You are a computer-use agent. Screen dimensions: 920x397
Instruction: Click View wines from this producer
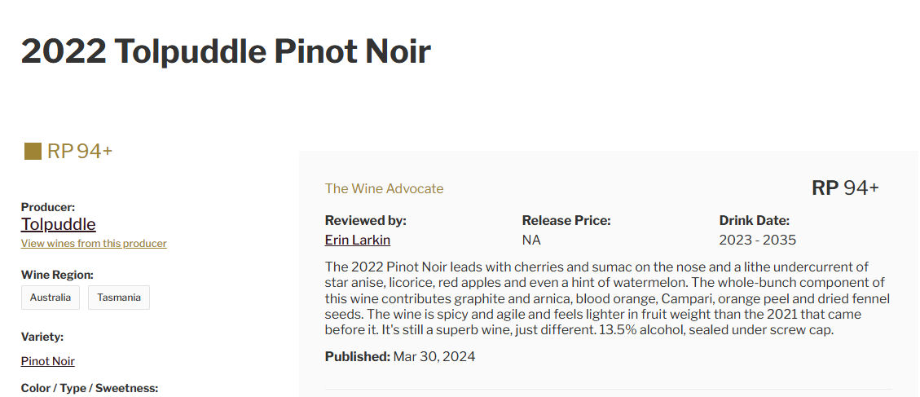(94, 243)
